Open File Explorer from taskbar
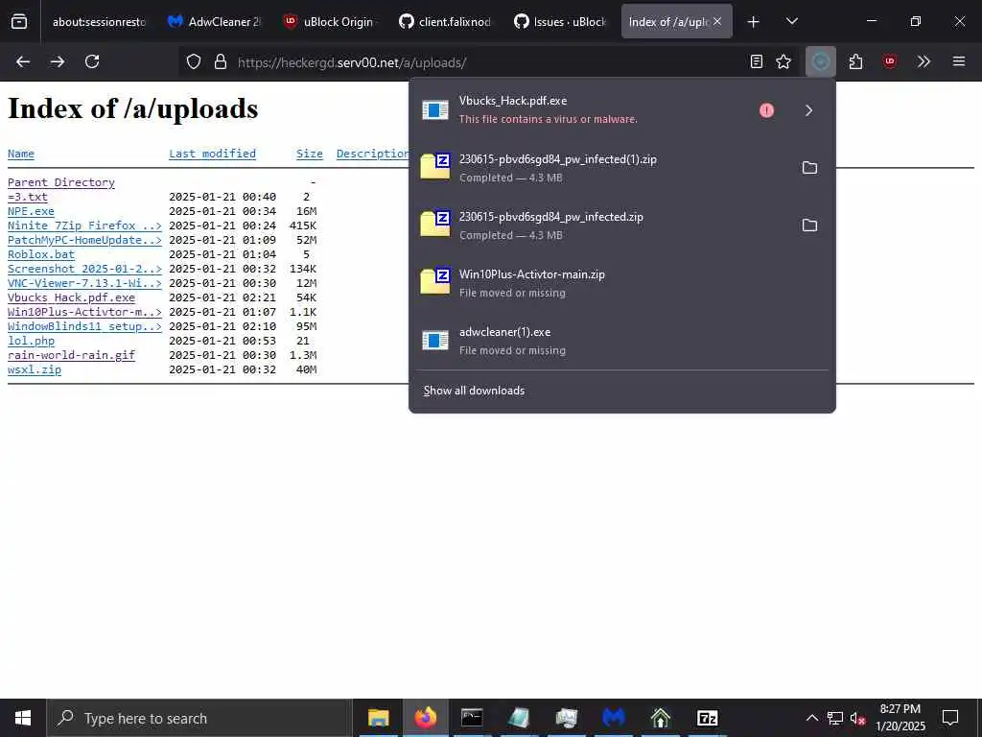Viewport: 982px width, 737px height. coord(378,718)
